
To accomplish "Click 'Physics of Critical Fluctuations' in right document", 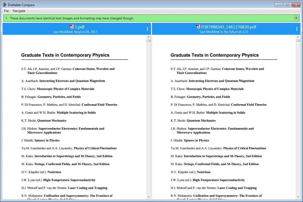I will 245,148.
